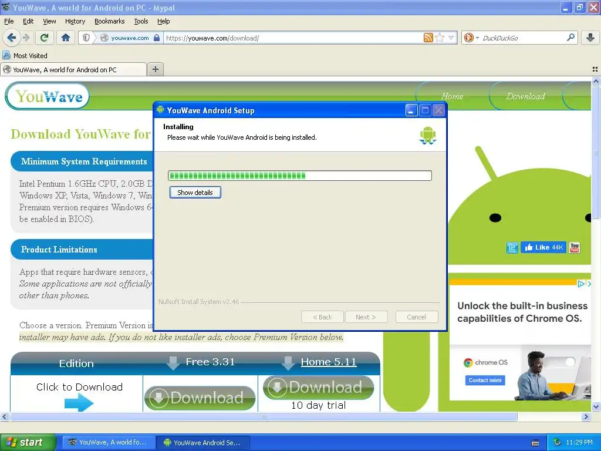Click the on-screen keyboard tray icon
601x451 pixels.
pyautogui.click(x=535, y=443)
